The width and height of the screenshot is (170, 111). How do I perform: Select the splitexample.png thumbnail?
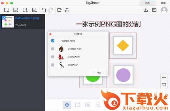click(x=8, y=22)
